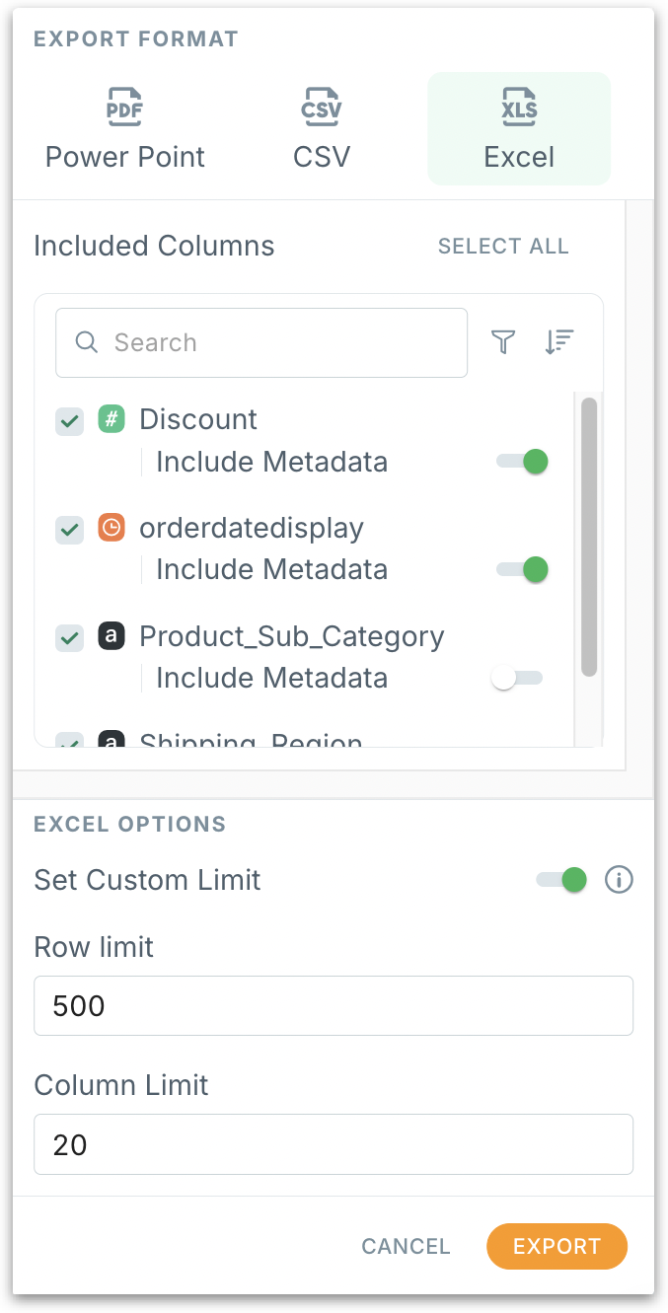This screenshot has width=668, height=1313.
Task: Open the column filter funnel icon
Action: (503, 342)
